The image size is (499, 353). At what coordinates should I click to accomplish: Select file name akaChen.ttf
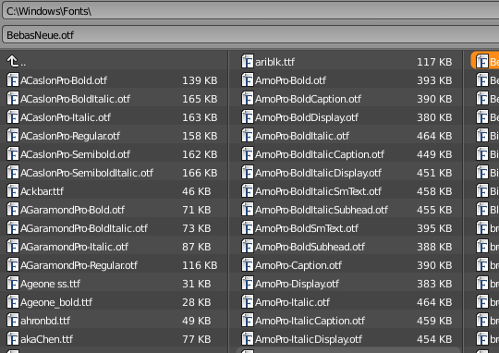pyautogui.click(x=46, y=339)
